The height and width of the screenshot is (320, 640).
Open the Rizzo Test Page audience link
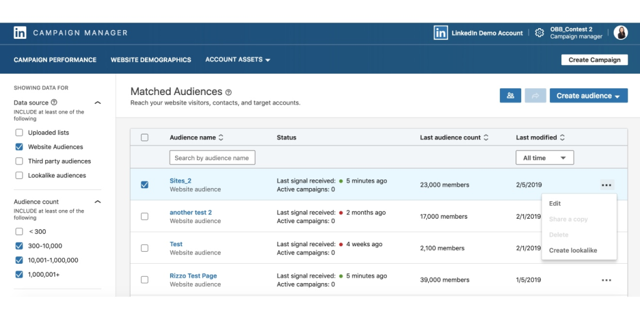193,276
